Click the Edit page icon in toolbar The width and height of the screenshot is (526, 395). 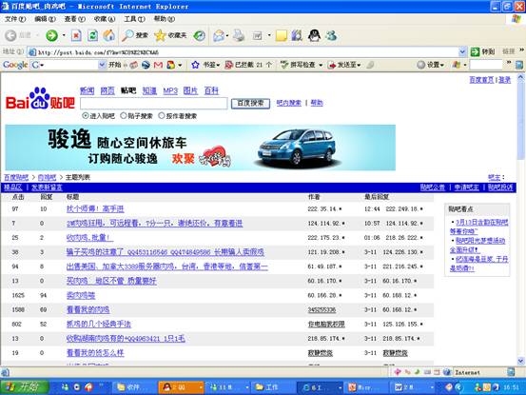[258, 35]
